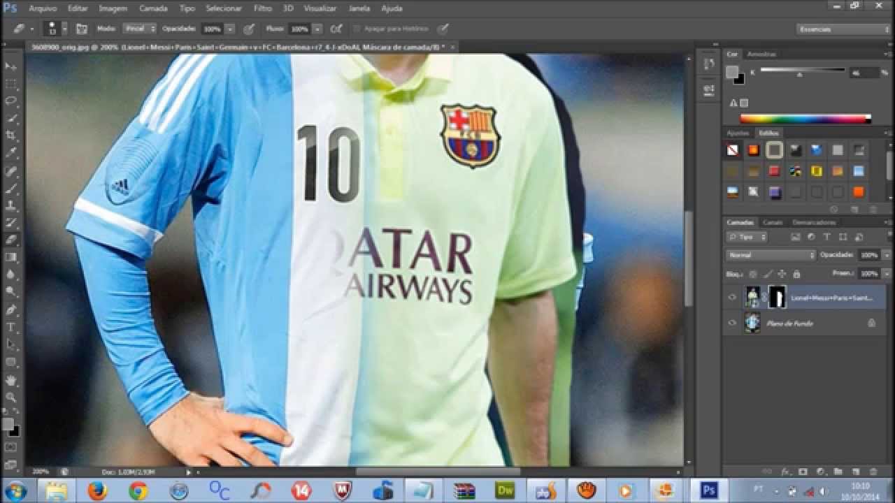
Task: Toggle lock position icon
Action: 782,274
